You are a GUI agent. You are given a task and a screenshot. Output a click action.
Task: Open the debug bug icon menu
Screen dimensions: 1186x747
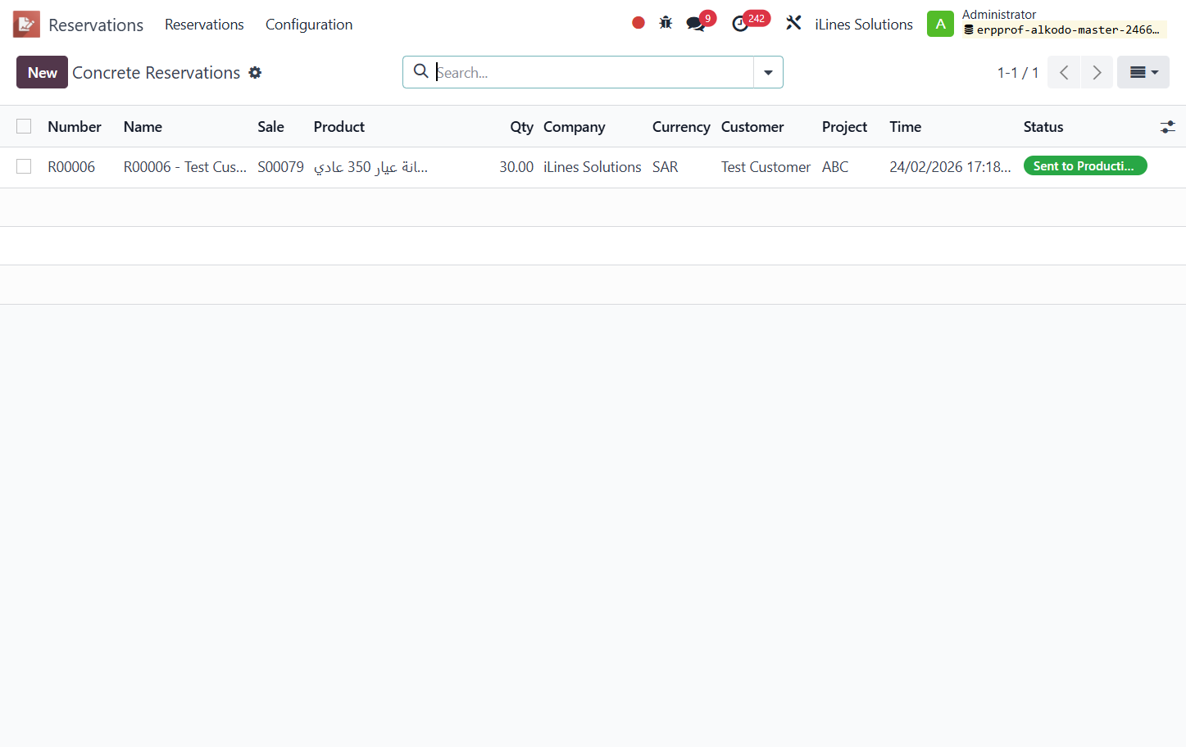tap(666, 23)
